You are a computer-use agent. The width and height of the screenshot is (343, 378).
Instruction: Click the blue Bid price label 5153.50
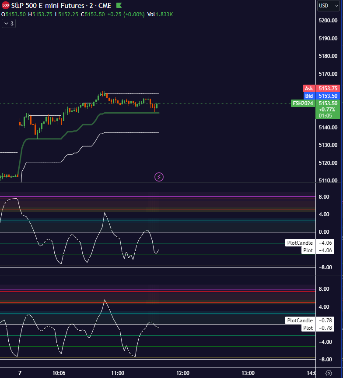point(322,96)
